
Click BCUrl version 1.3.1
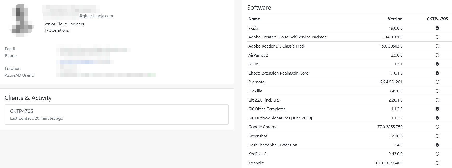(x=398, y=64)
